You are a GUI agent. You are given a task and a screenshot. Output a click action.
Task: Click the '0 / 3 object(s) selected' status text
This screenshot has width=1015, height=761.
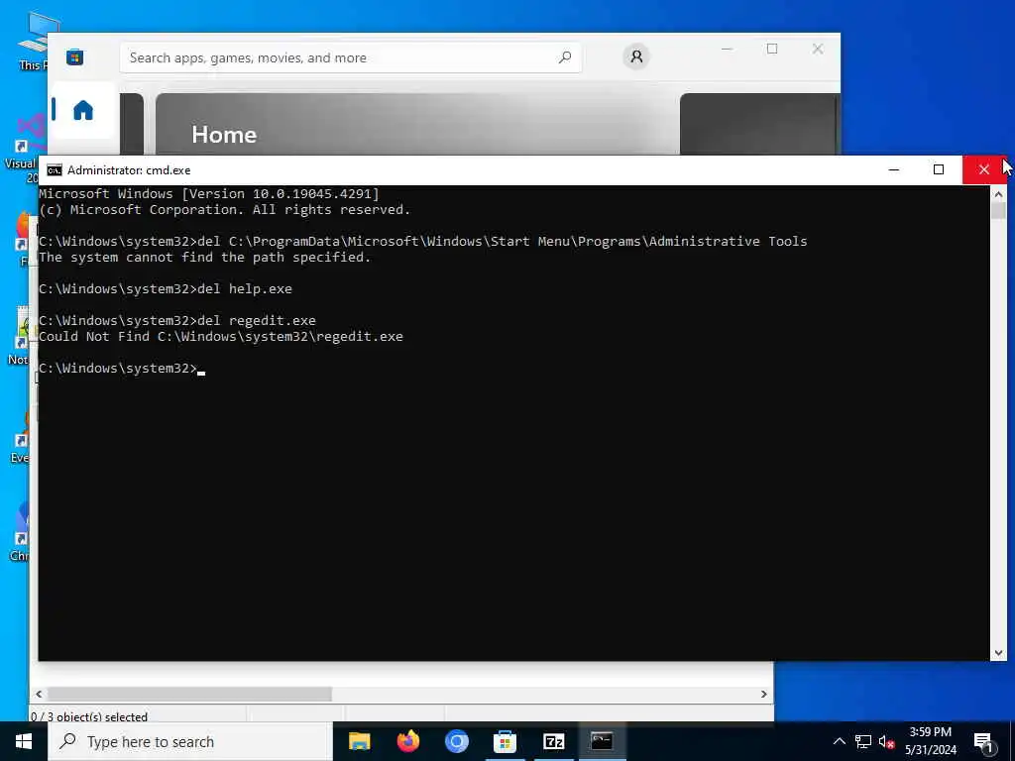click(89, 717)
